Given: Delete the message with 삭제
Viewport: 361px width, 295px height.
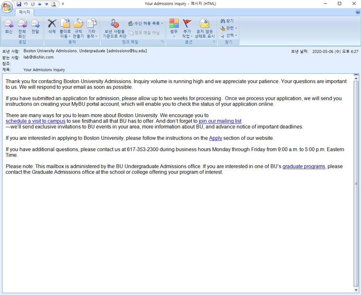Looking at the screenshot, I should (52, 27).
